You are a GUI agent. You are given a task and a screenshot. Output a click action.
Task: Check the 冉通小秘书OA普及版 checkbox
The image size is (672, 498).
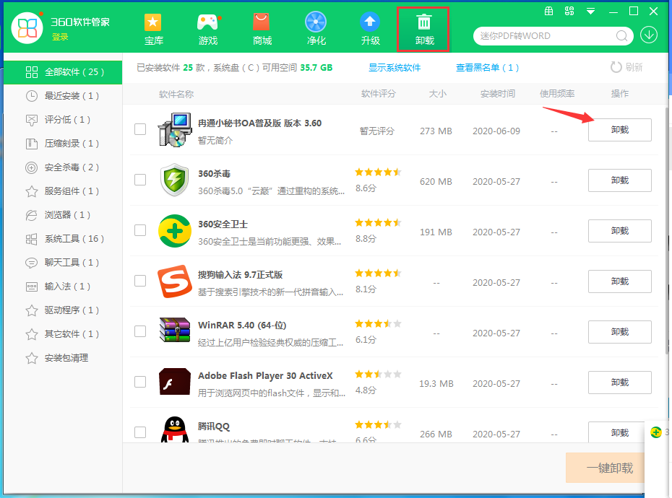tap(140, 129)
